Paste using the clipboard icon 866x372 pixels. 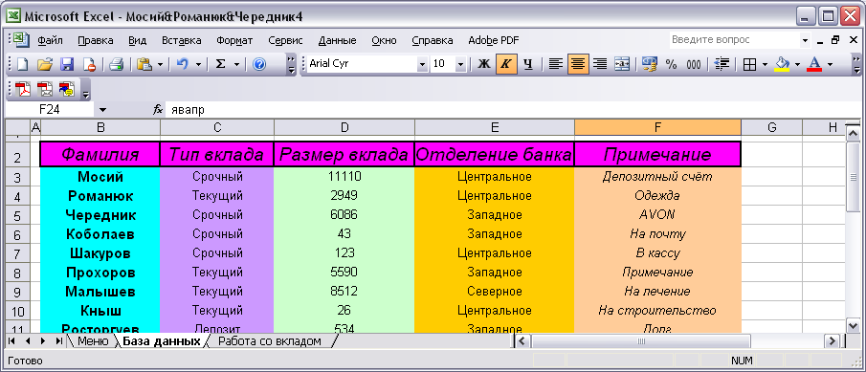coord(144,65)
